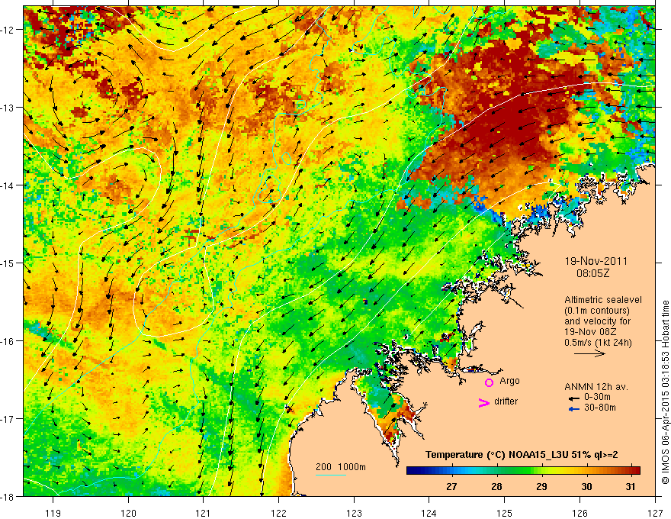Viewport: 671px width, 519px height.
Task: Click the latitude axis label -13
Action: (8, 108)
